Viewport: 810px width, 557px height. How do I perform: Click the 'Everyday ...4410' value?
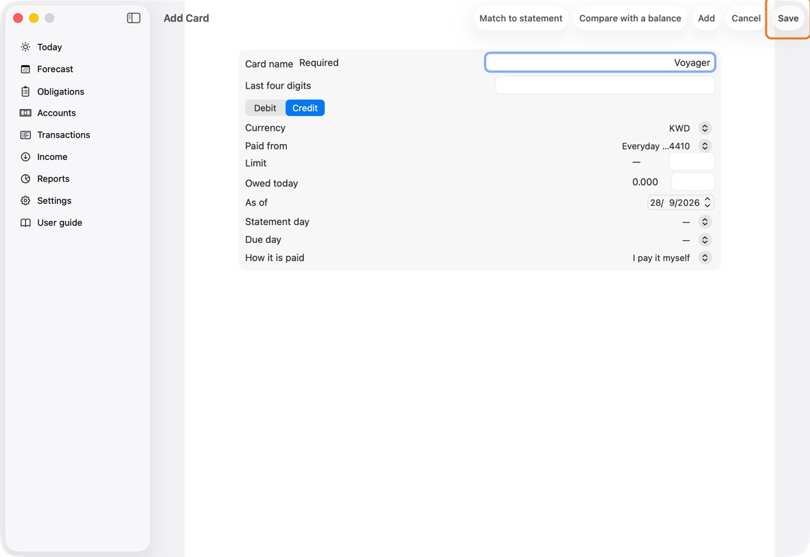pyautogui.click(x=656, y=146)
